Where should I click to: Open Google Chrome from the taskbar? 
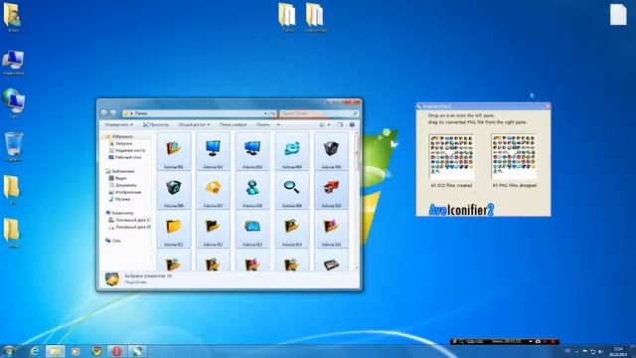coord(96,351)
